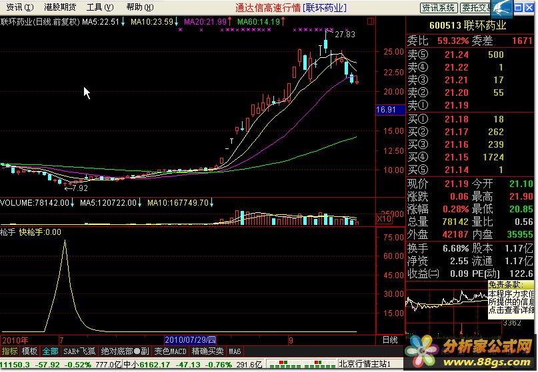Click the MA60:14.19 indicator label

click(261, 22)
